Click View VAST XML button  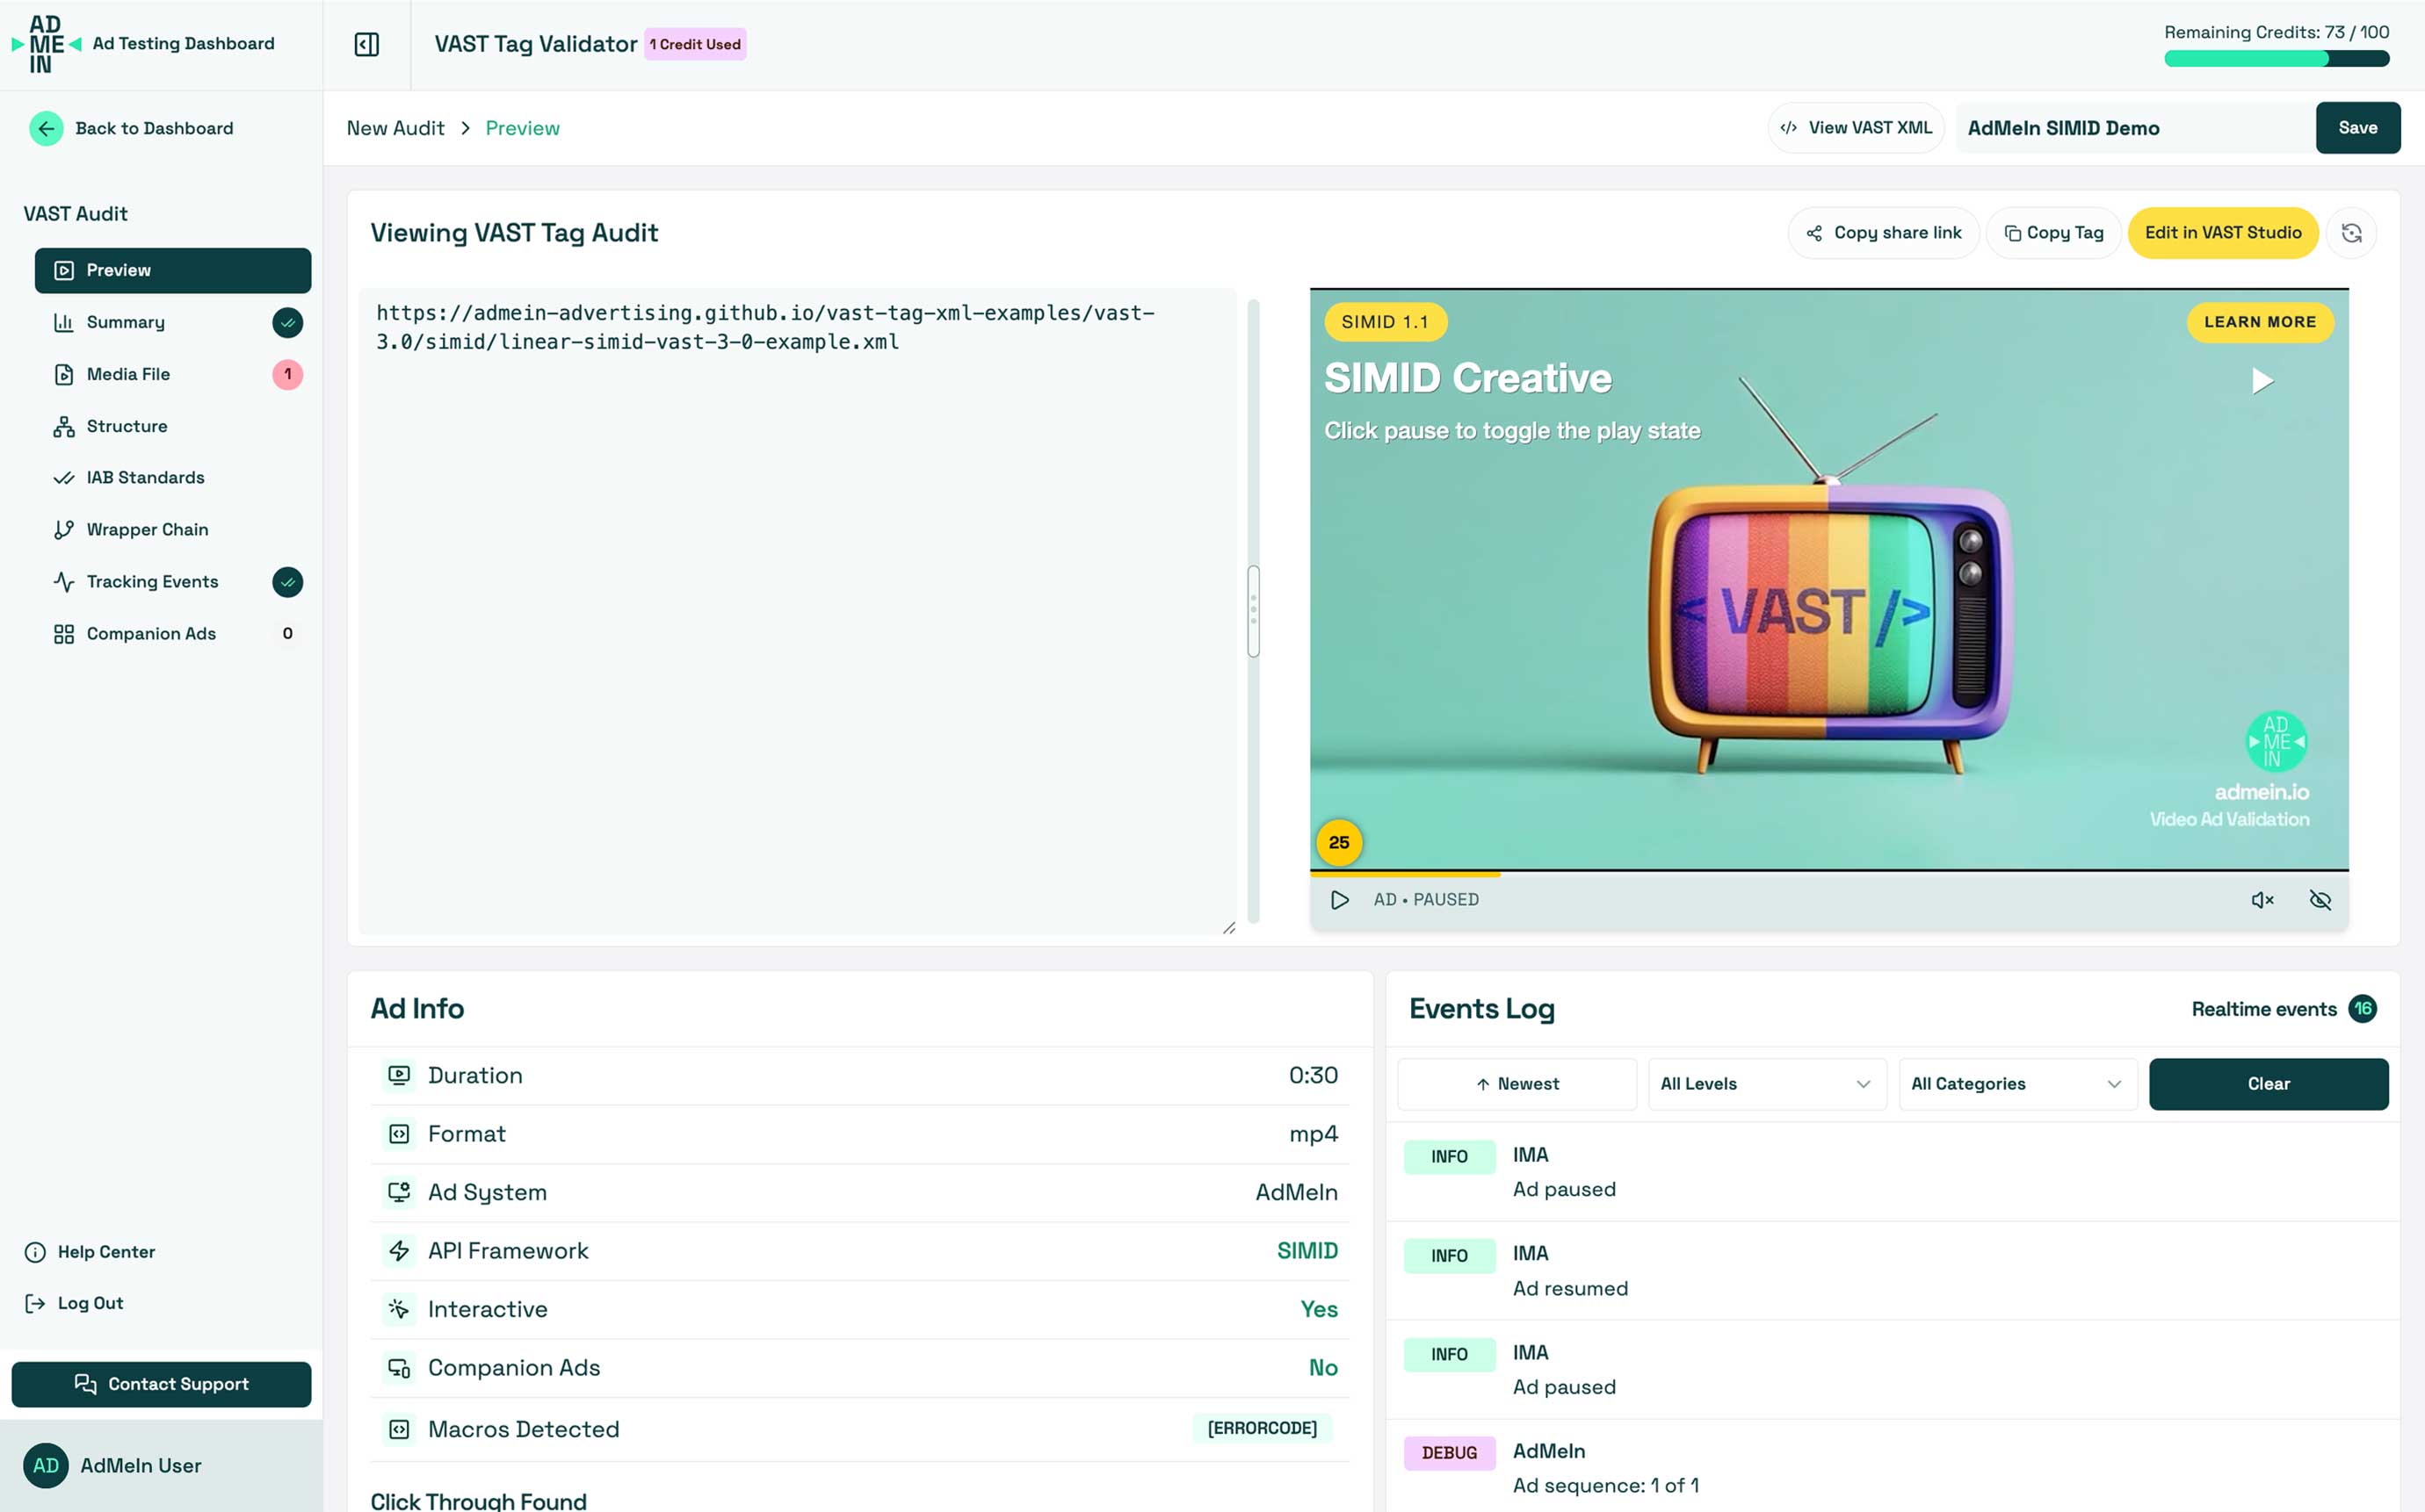(x=1856, y=128)
